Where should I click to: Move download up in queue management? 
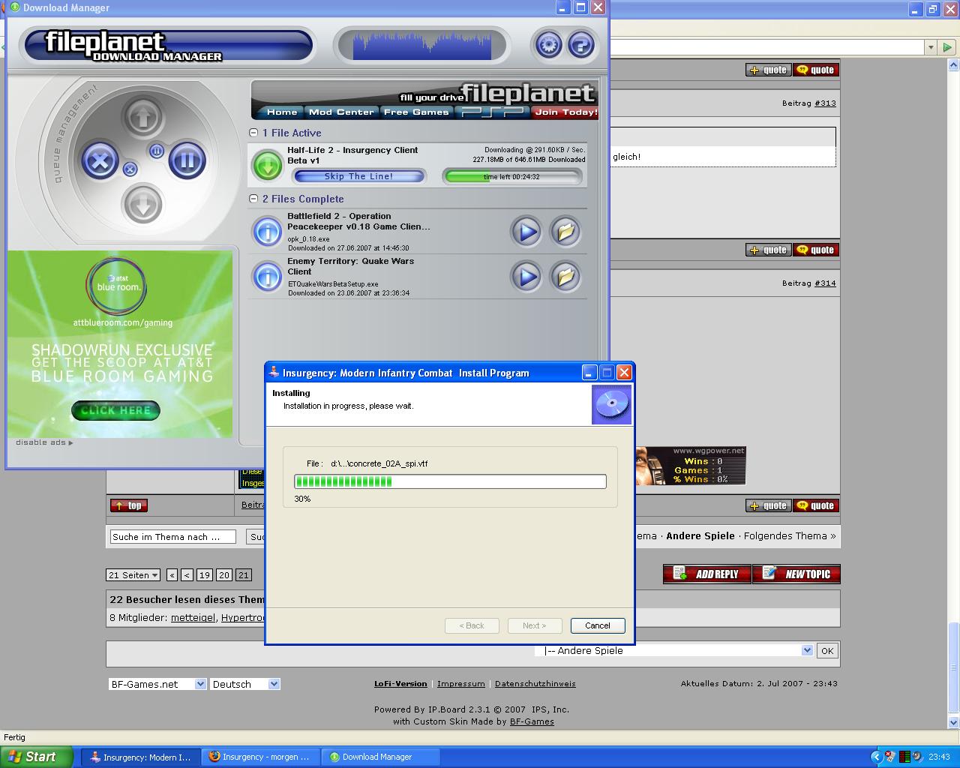pos(142,118)
